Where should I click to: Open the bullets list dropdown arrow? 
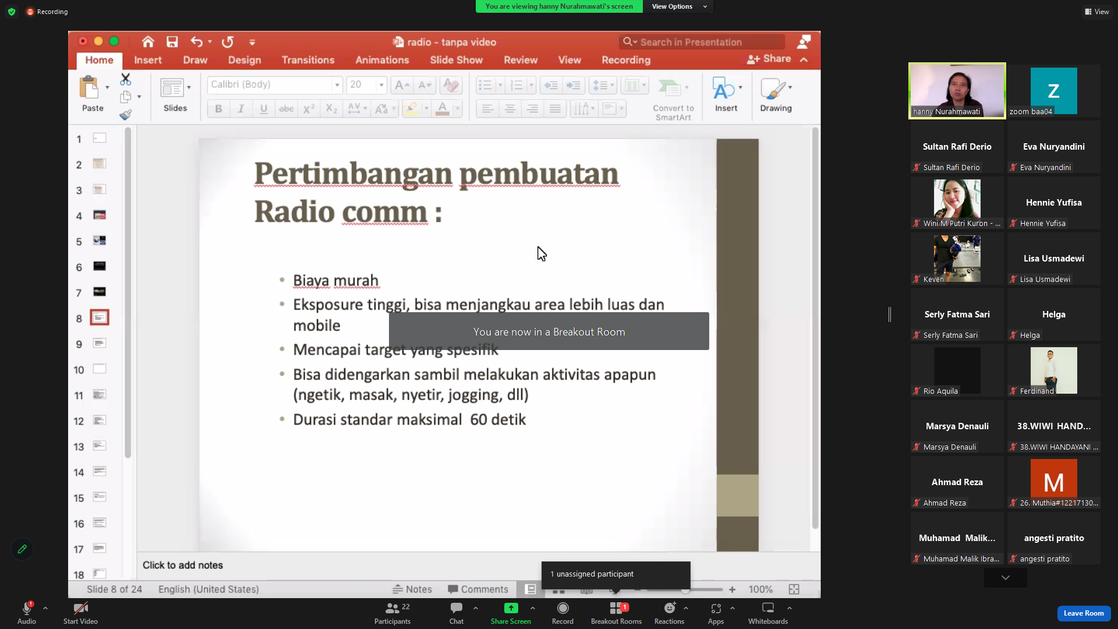tap(500, 86)
